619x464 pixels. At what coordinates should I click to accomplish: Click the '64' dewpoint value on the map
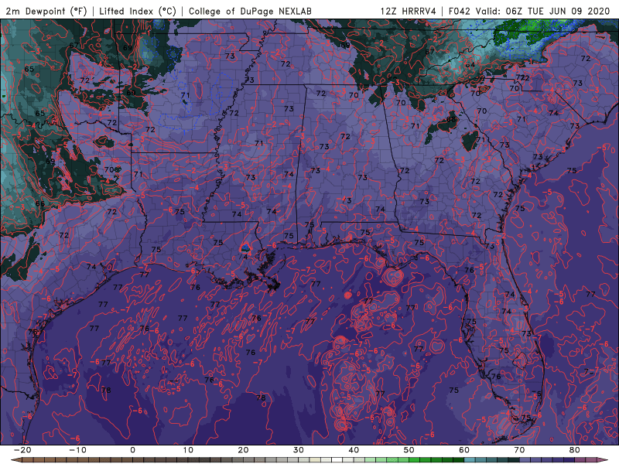tap(470, 64)
